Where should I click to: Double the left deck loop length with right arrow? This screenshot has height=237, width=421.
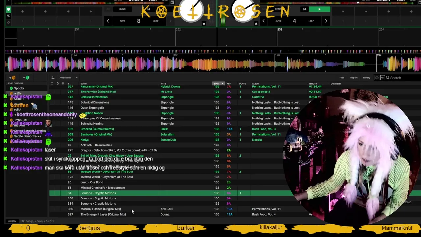170,21
